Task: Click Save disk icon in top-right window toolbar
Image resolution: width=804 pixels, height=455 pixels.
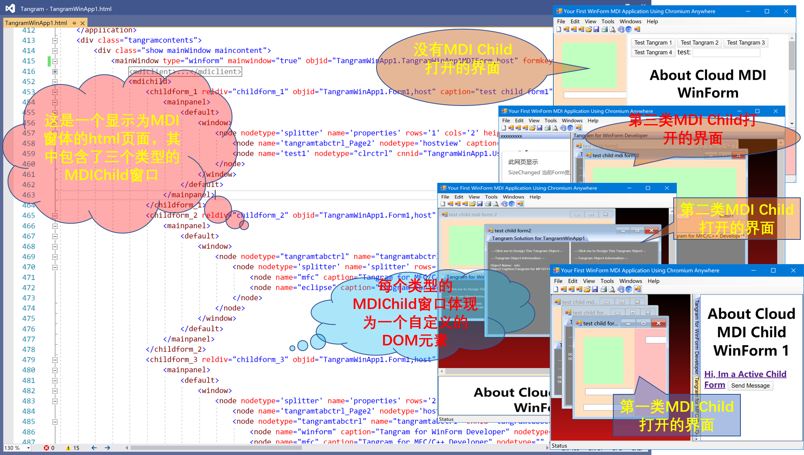Action: 596,30
